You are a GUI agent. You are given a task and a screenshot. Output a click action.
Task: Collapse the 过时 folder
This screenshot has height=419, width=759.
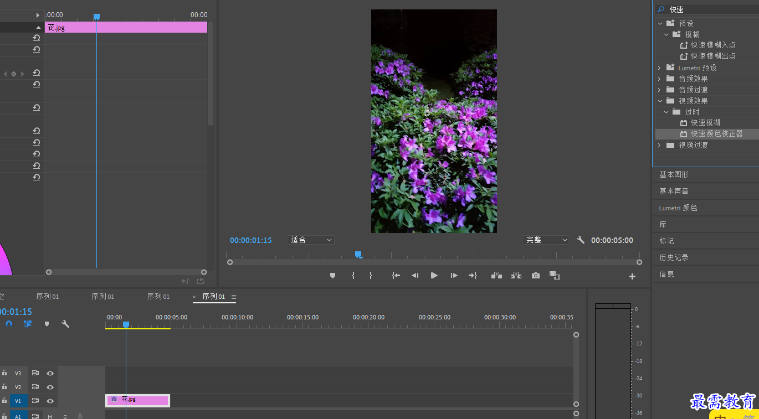click(666, 112)
